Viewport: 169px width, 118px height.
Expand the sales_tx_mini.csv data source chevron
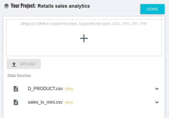[x=157, y=102]
